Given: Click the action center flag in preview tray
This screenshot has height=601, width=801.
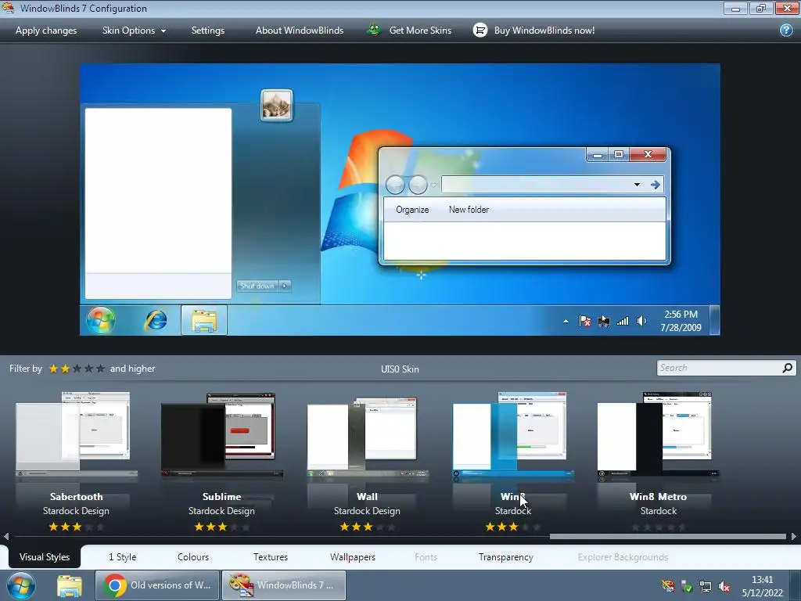Looking at the screenshot, I should pyautogui.click(x=585, y=321).
